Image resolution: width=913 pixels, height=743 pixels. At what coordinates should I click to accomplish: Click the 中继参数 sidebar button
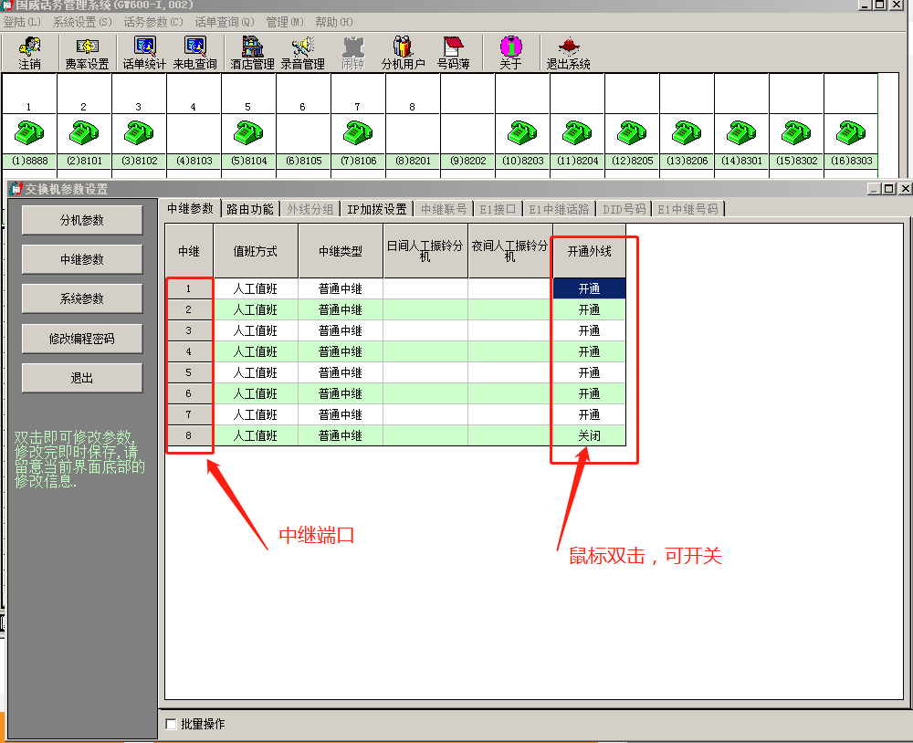[82, 259]
